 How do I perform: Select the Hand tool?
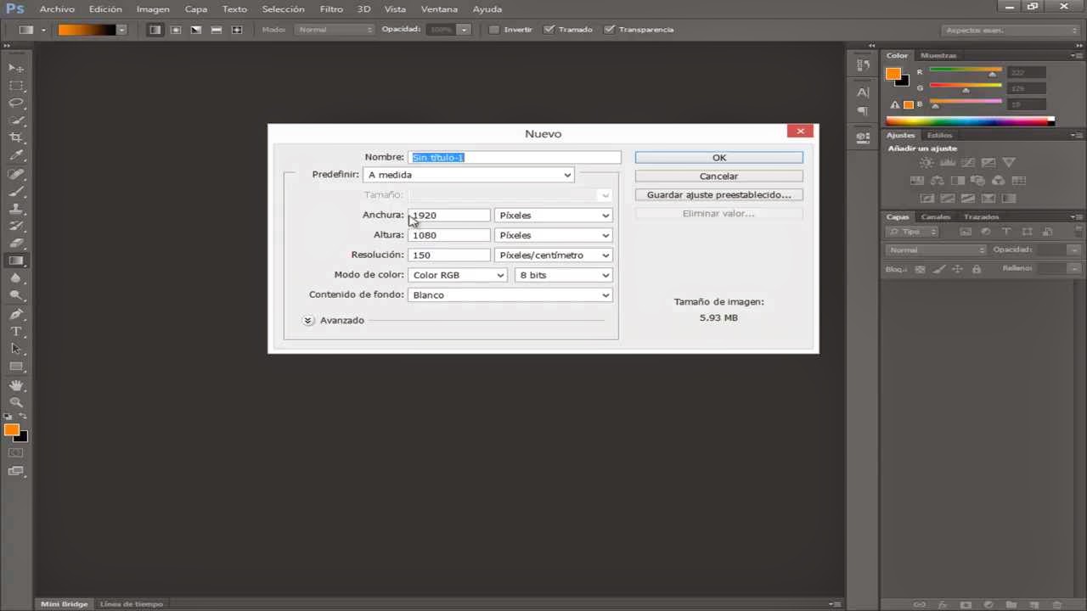pyautogui.click(x=16, y=385)
